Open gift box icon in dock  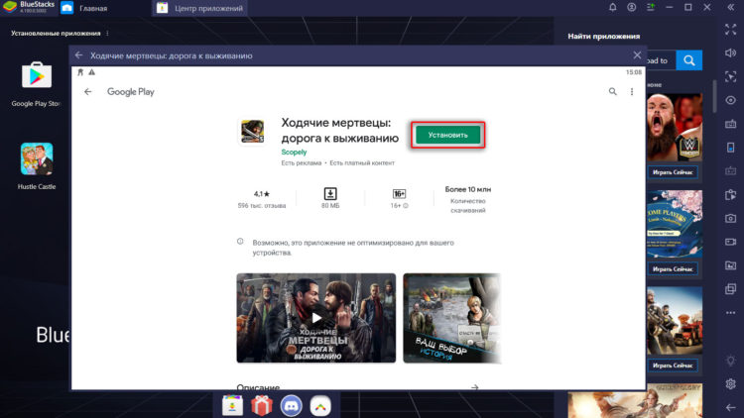pyautogui.click(x=262, y=406)
